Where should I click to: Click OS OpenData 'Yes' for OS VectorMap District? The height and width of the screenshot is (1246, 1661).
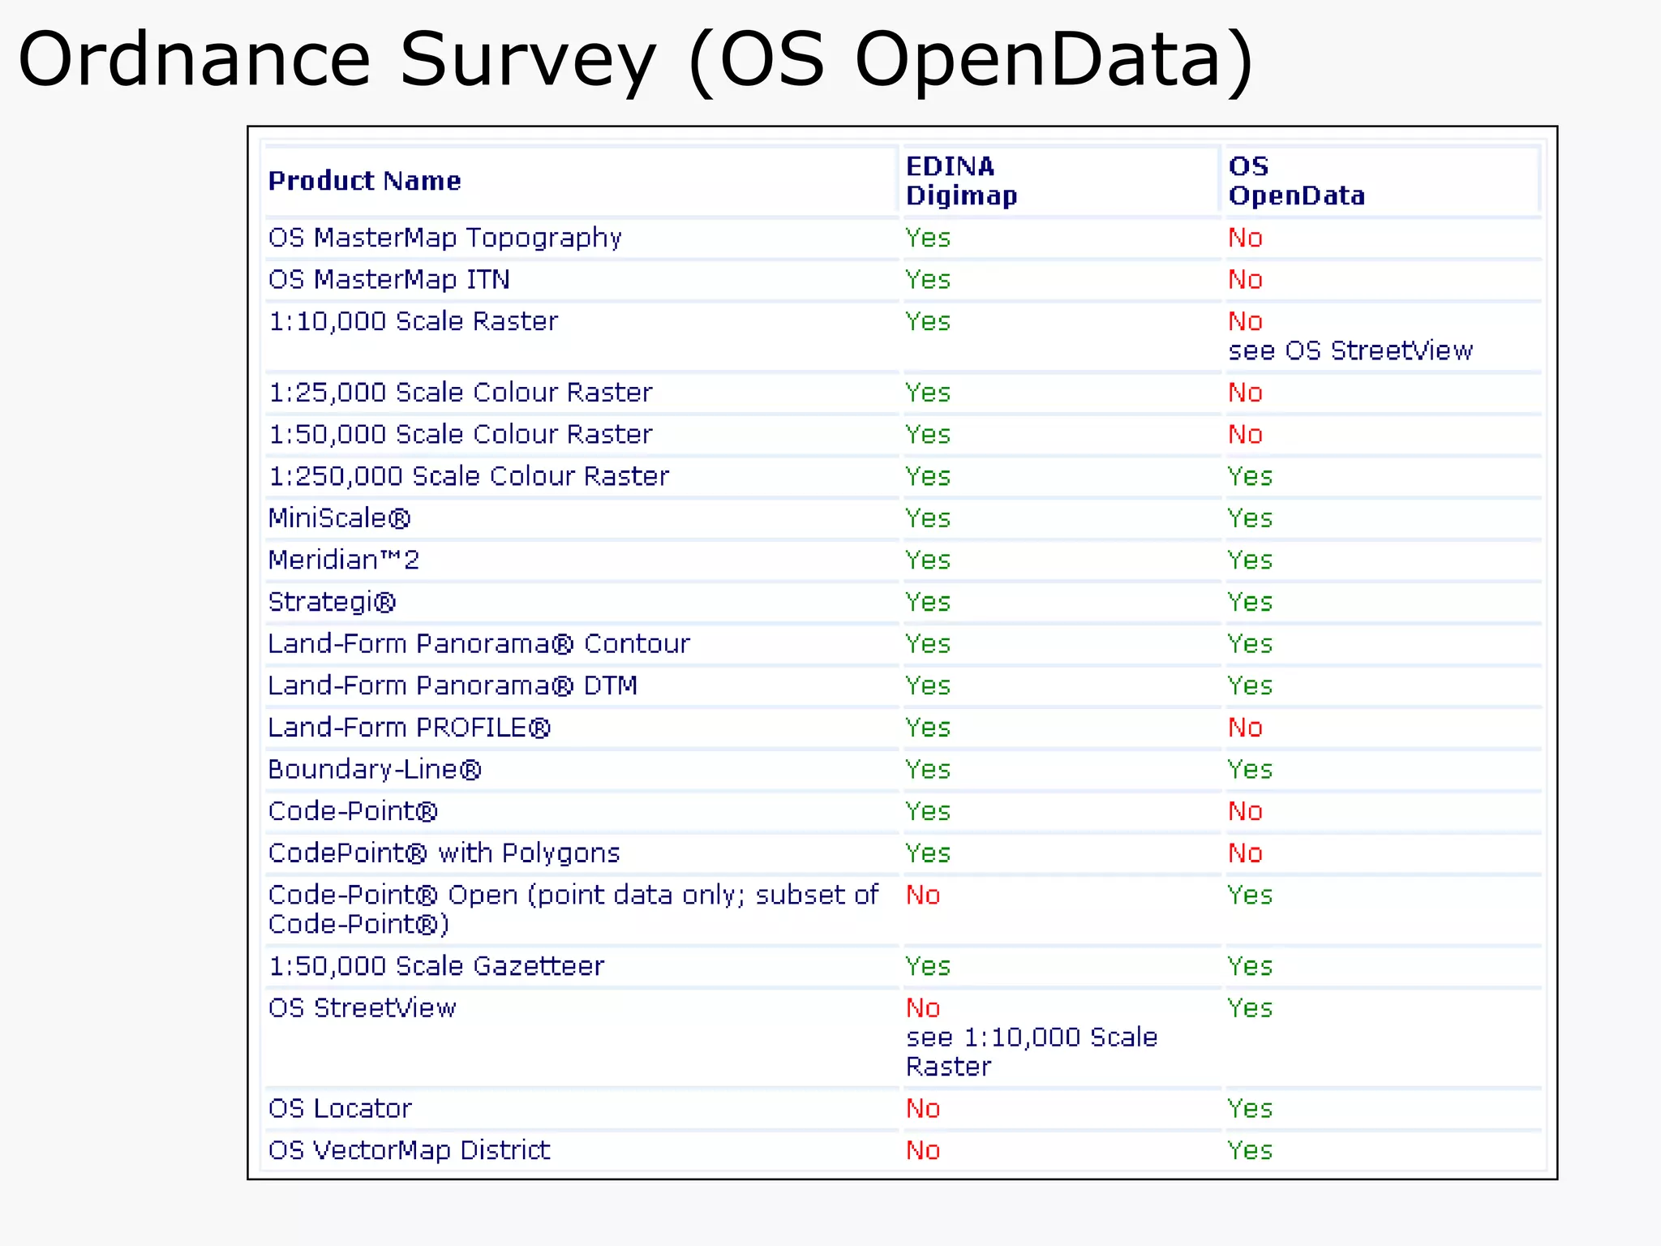click(x=1250, y=1150)
